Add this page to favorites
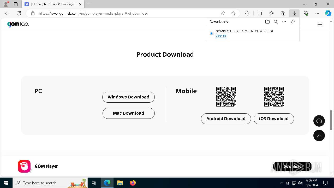The width and height of the screenshot is (334, 188). point(233,13)
